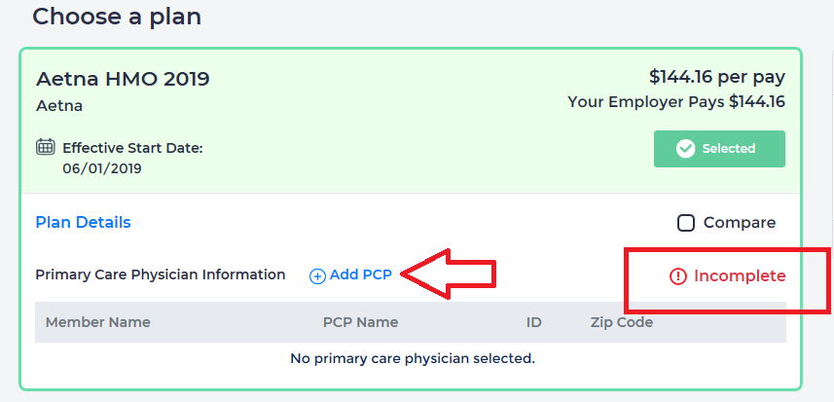The height and width of the screenshot is (402, 834).
Task: Click the plus circle icon before Add PCP
Action: (x=317, y=276)
